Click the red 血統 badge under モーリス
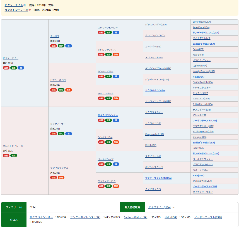 [x=54, y=46]
